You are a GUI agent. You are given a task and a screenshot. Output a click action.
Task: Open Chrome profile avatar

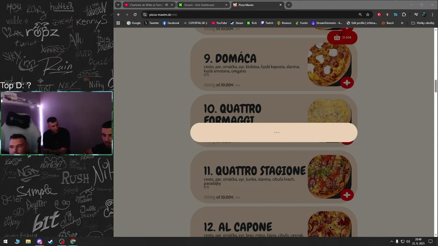pyautogui.click(x=424, y=14)
